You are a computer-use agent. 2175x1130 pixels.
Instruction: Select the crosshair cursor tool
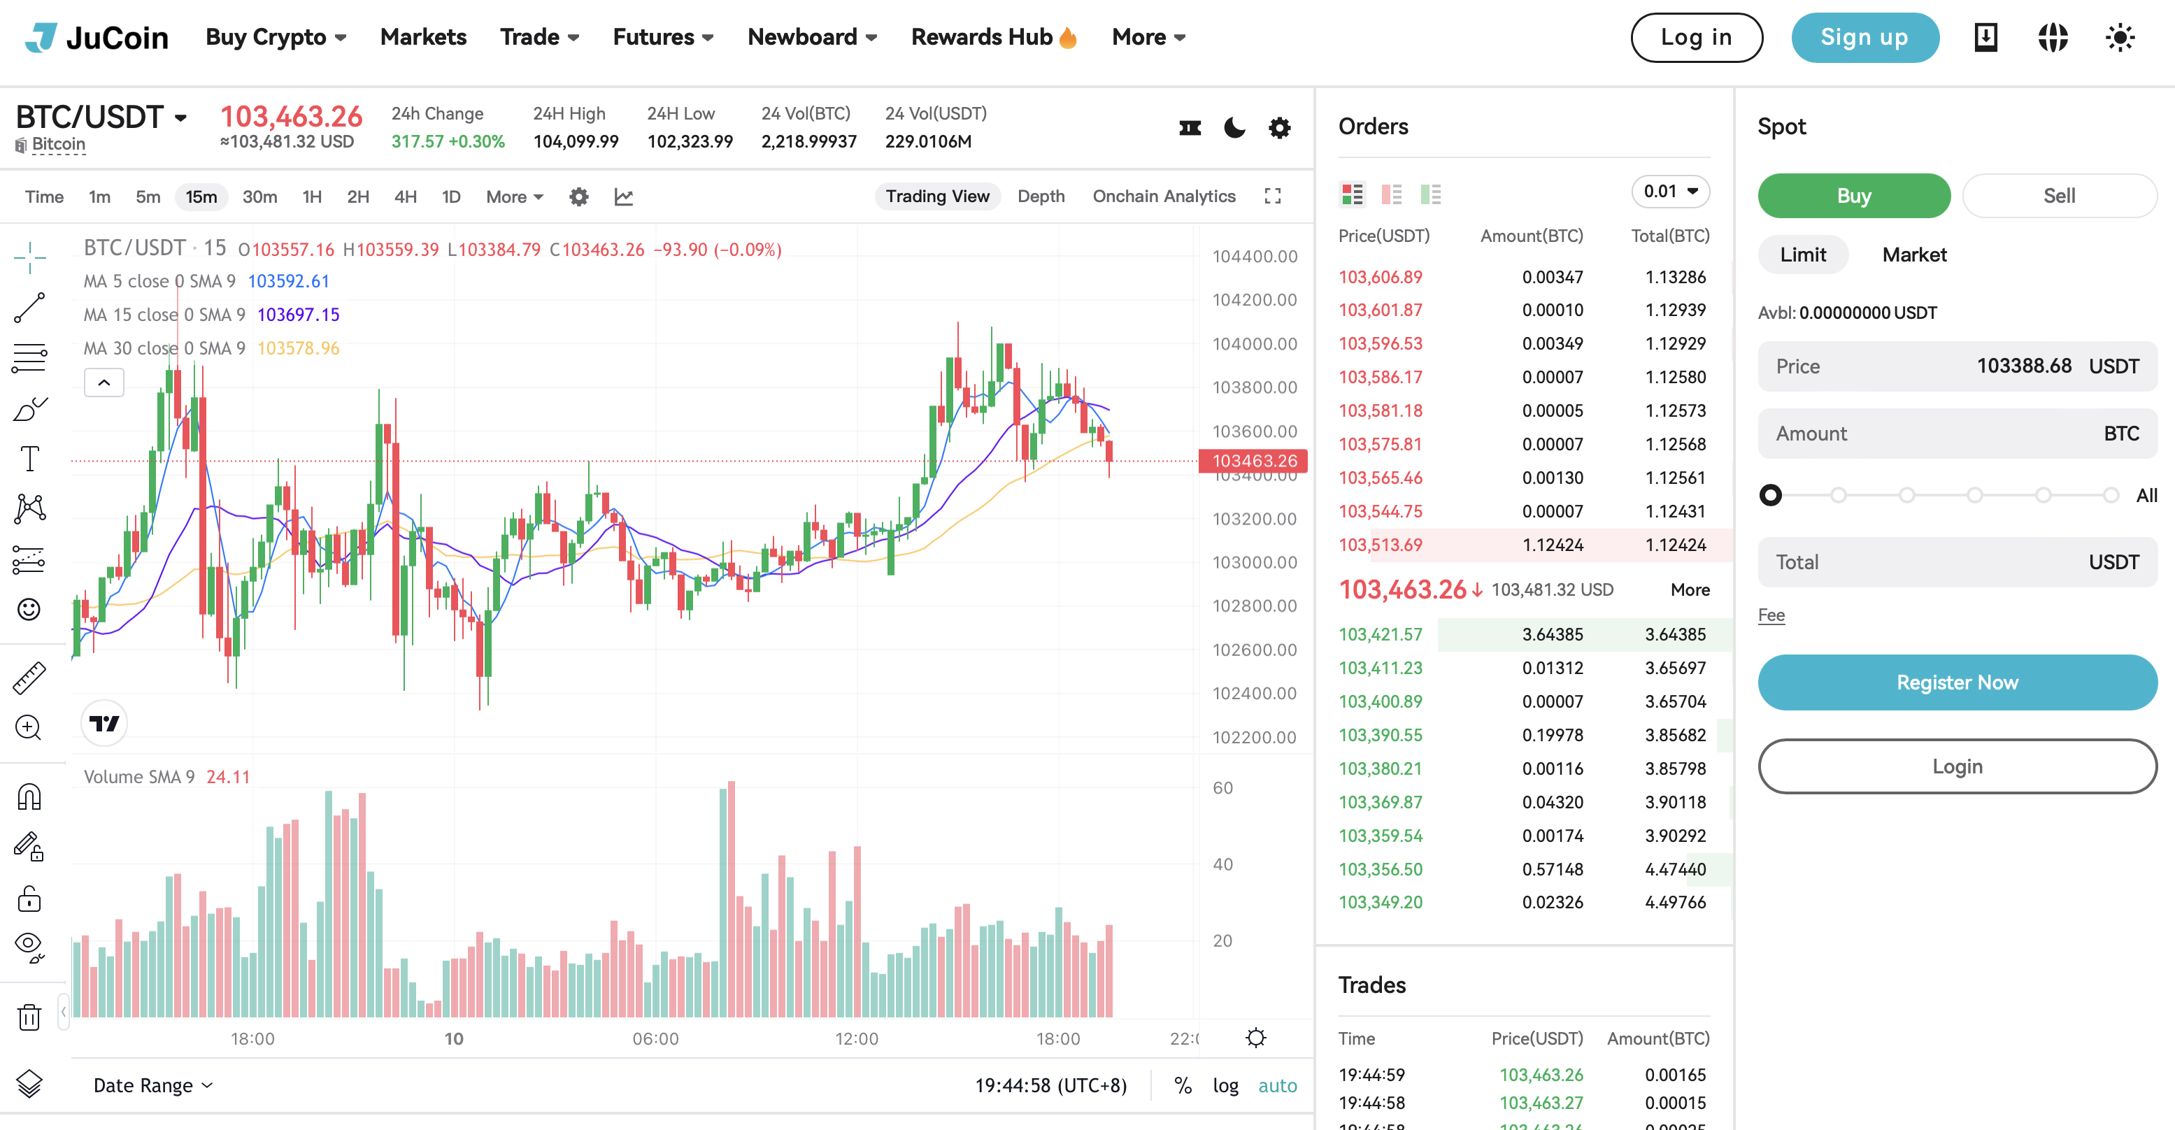coord(29,257)
